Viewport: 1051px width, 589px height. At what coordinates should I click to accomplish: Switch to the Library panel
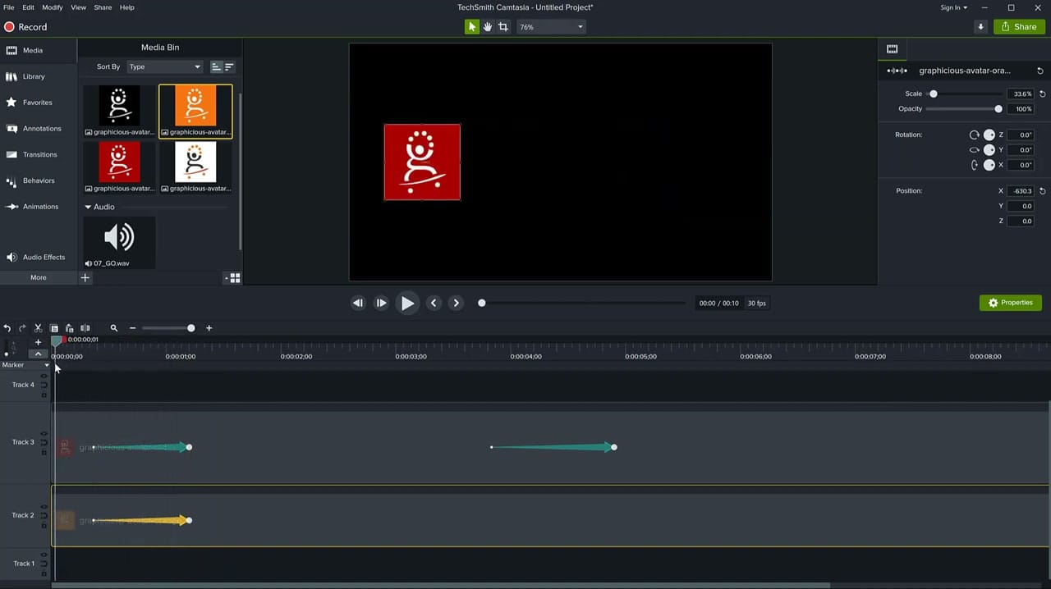[x=34, y=76]
